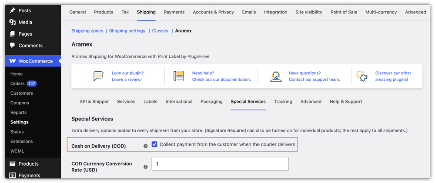Click the Payments dollar icon
The image size is (435, 183).
click(x=12, y=175)
